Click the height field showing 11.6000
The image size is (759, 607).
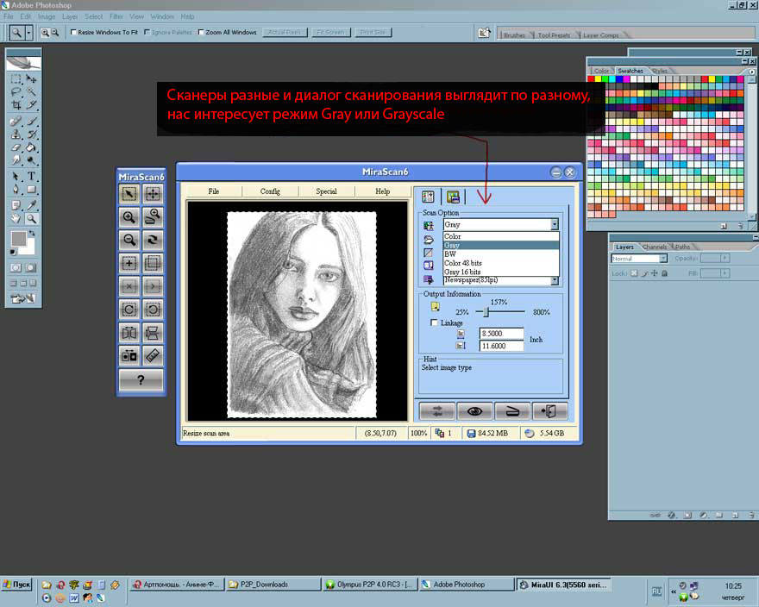[501, 346]
